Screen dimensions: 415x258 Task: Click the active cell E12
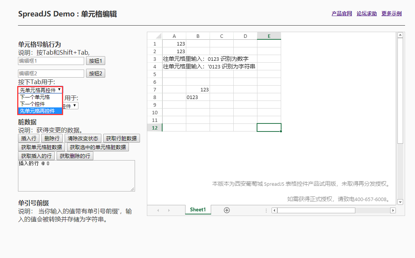[269, 128]
